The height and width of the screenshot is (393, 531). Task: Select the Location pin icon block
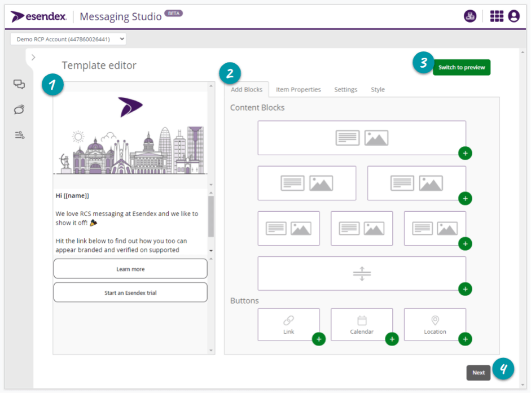point(435,324)
